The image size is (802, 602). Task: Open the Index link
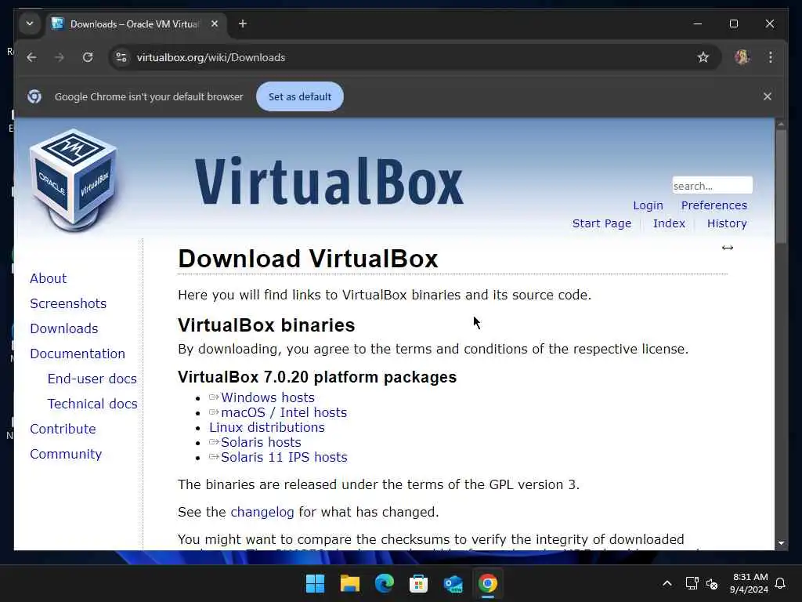coord(669,223)
